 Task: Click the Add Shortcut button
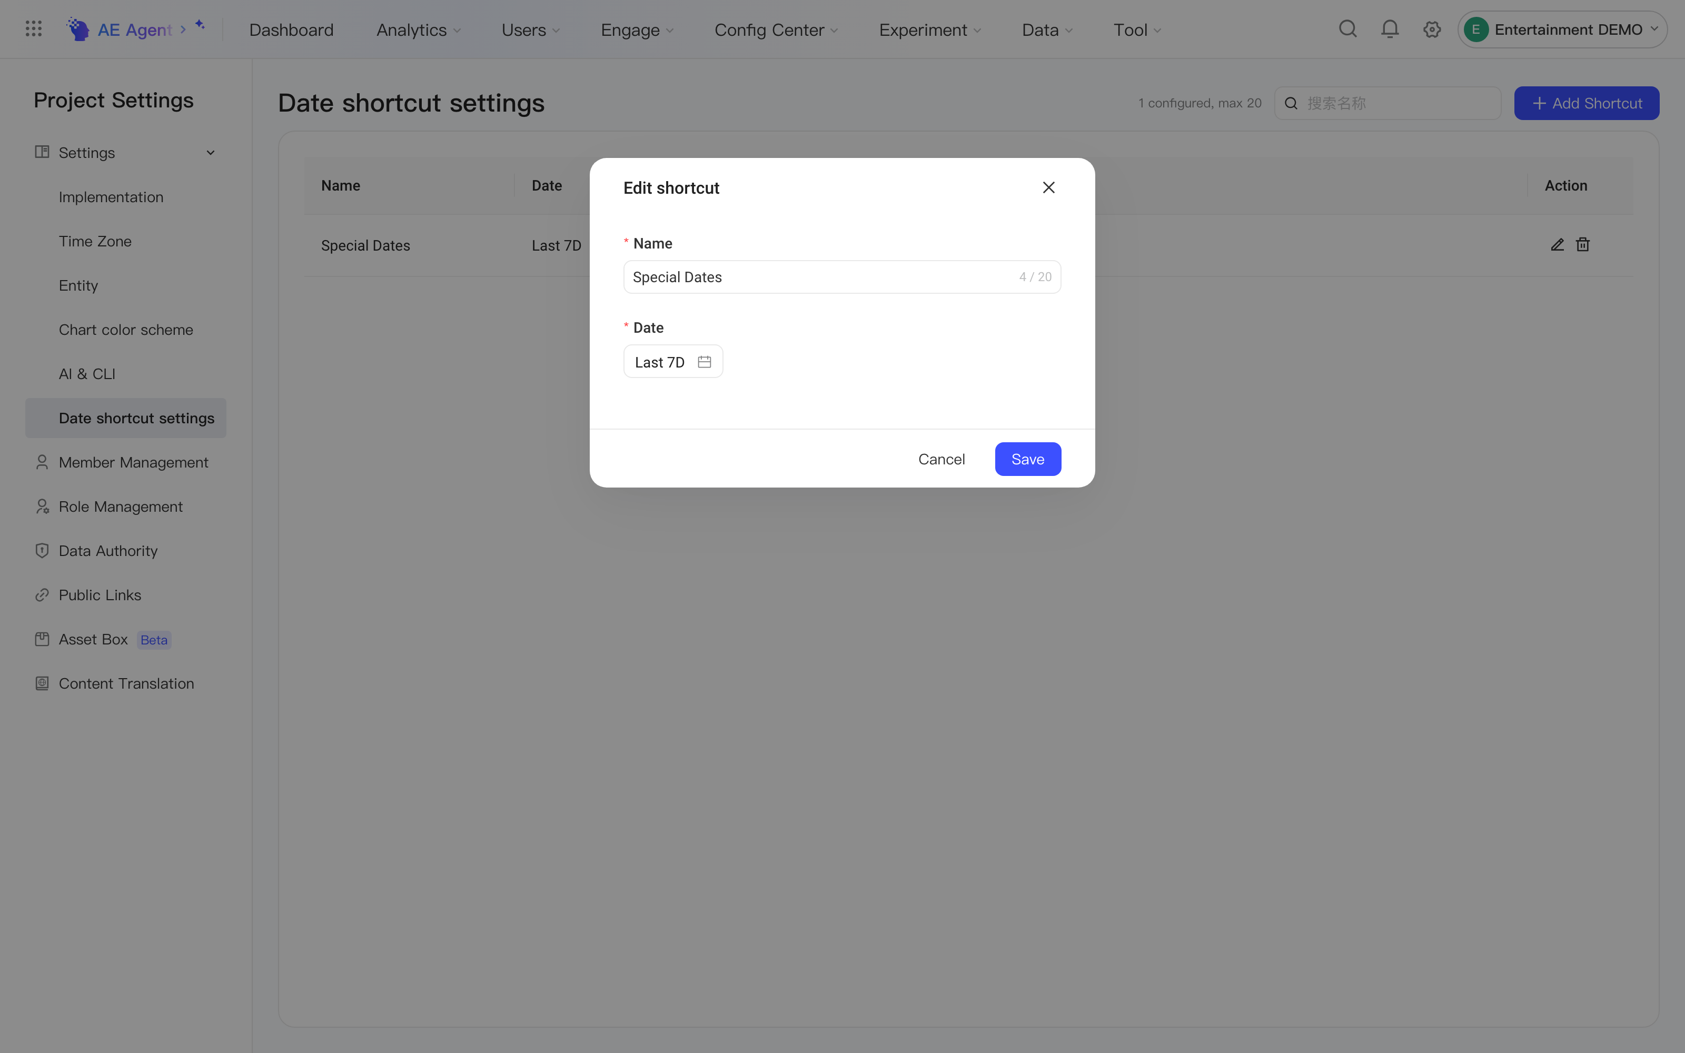[1586, 103]
